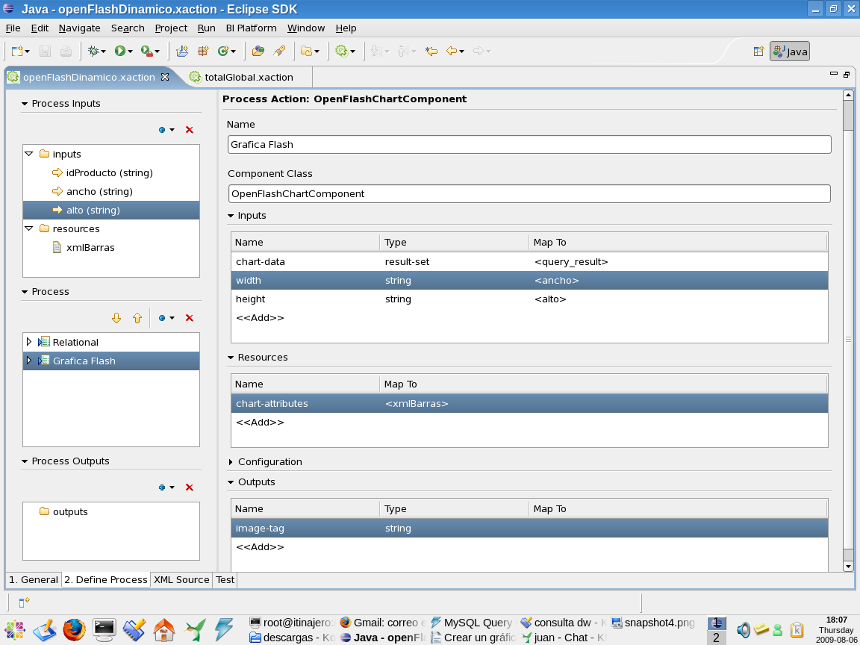860x645 pixels.
Task: Expand the Configuration section
Action: pyautogui.click(x=231, y=462)
